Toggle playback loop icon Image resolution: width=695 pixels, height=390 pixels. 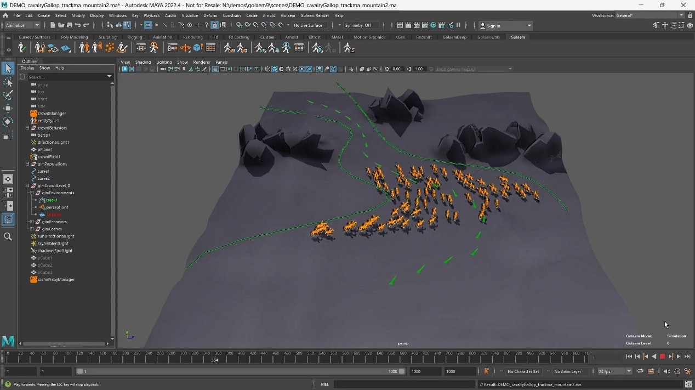click(640, 371)
